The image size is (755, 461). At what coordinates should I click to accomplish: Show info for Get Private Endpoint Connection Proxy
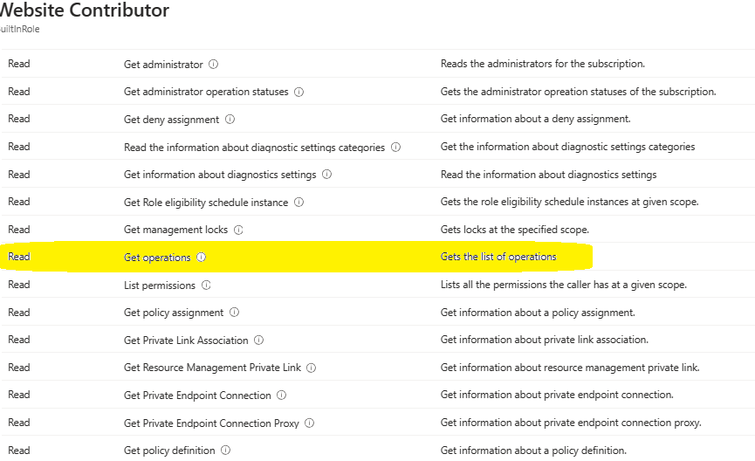310,423
